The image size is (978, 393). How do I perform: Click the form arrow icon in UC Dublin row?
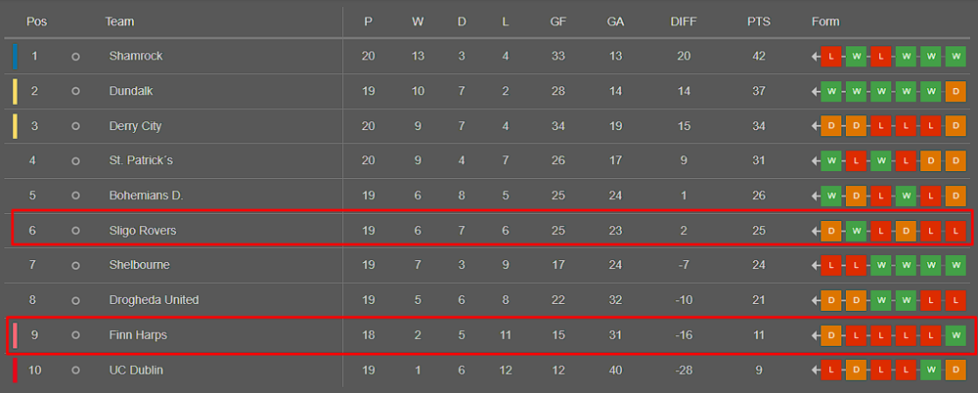816,371
